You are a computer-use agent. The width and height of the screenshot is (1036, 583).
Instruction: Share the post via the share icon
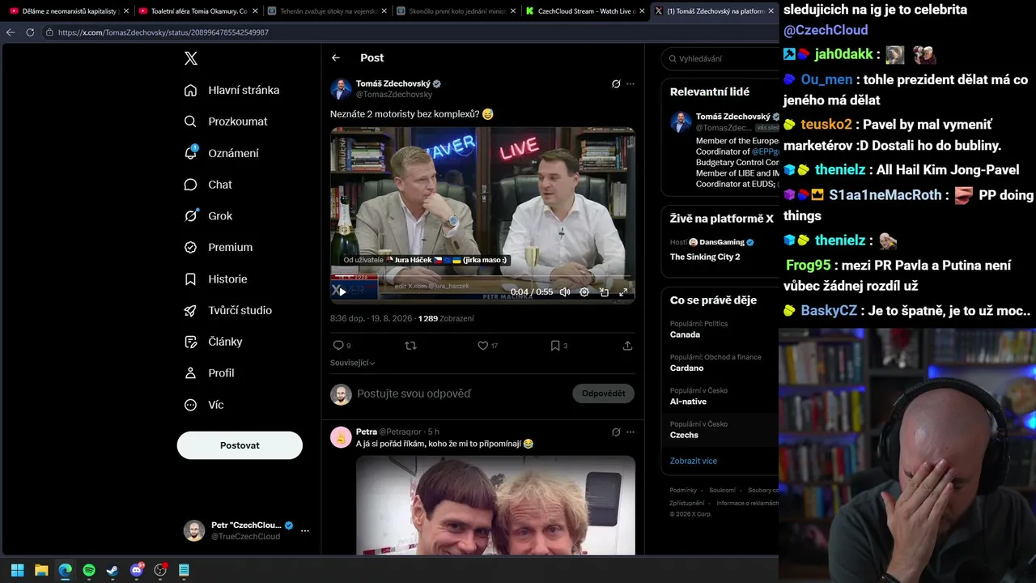(627, 346)
